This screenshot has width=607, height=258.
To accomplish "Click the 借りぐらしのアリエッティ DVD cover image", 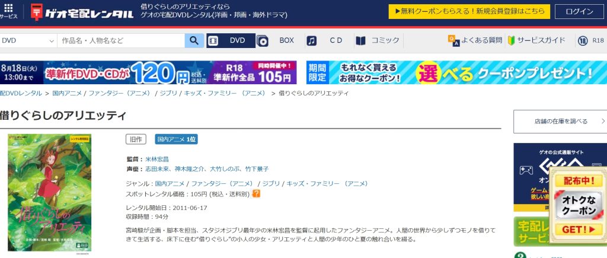I will click(50, 192).
